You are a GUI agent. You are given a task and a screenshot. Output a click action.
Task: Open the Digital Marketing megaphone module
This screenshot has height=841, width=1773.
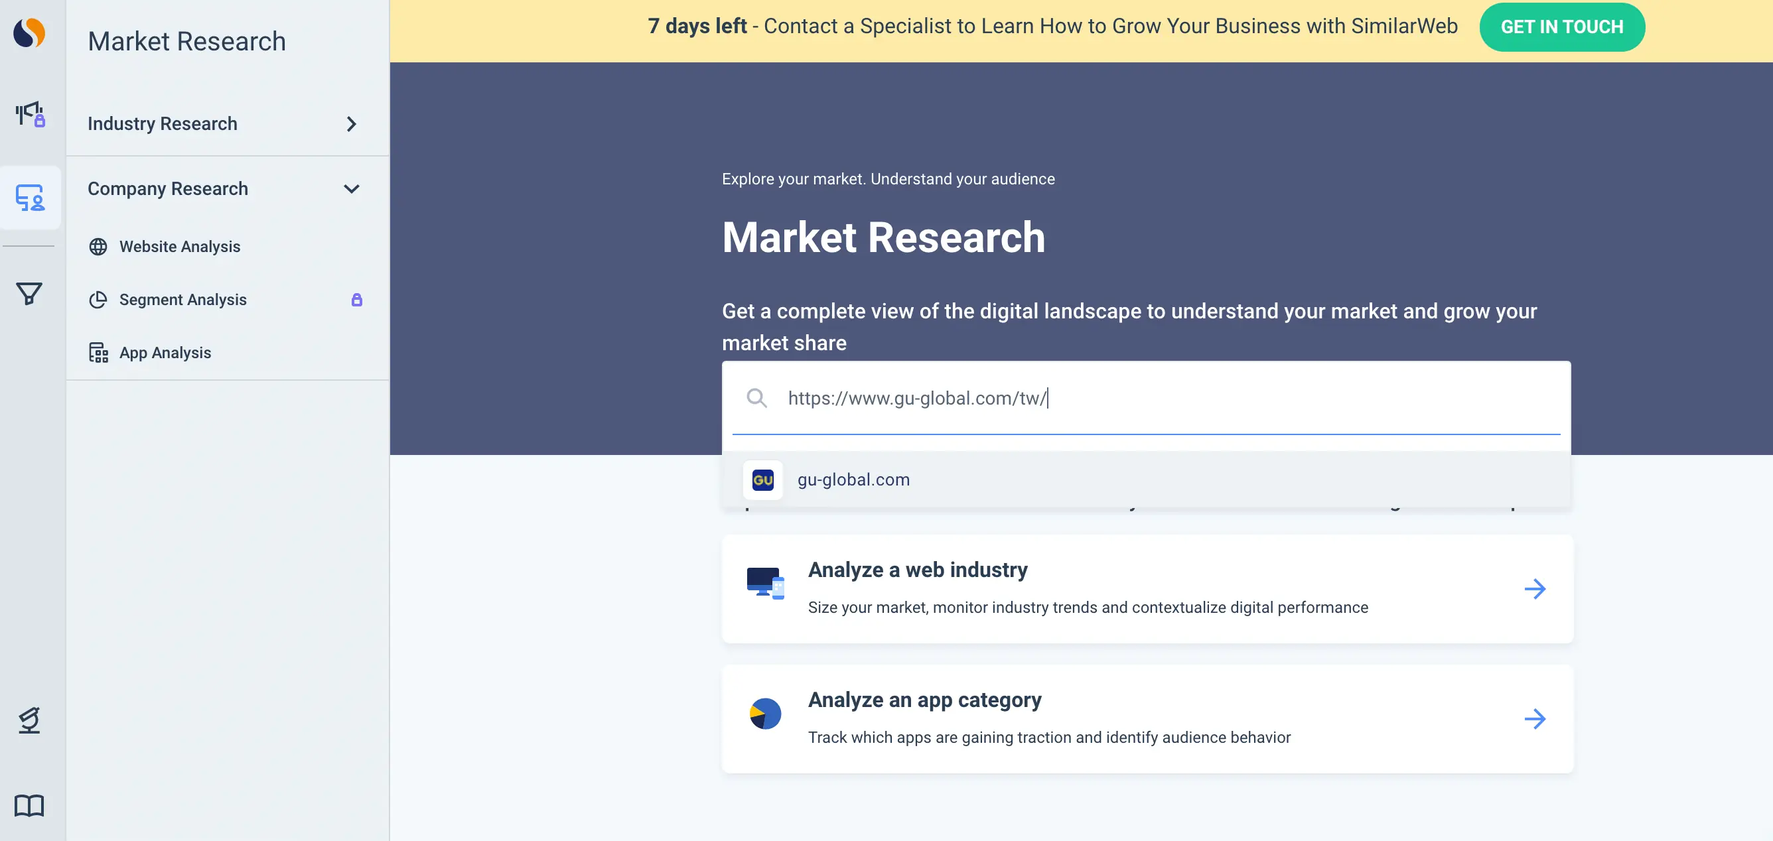(31, 114)
